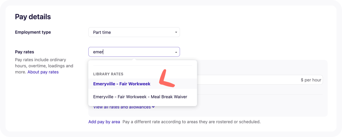The height and width of the screenshot is (137, 342).
Task: Click the $ per hour rate field
Action: (x=259, y=80)
